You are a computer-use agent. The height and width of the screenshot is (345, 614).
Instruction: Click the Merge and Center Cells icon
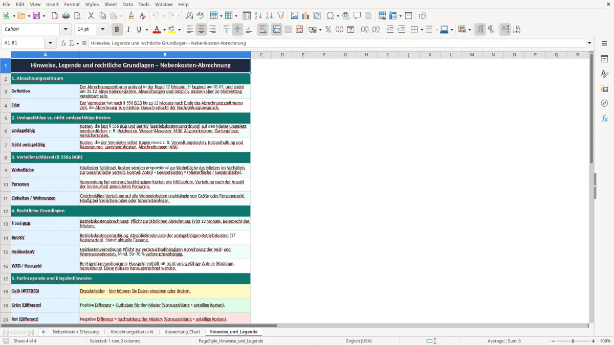[x=277, y=30]
